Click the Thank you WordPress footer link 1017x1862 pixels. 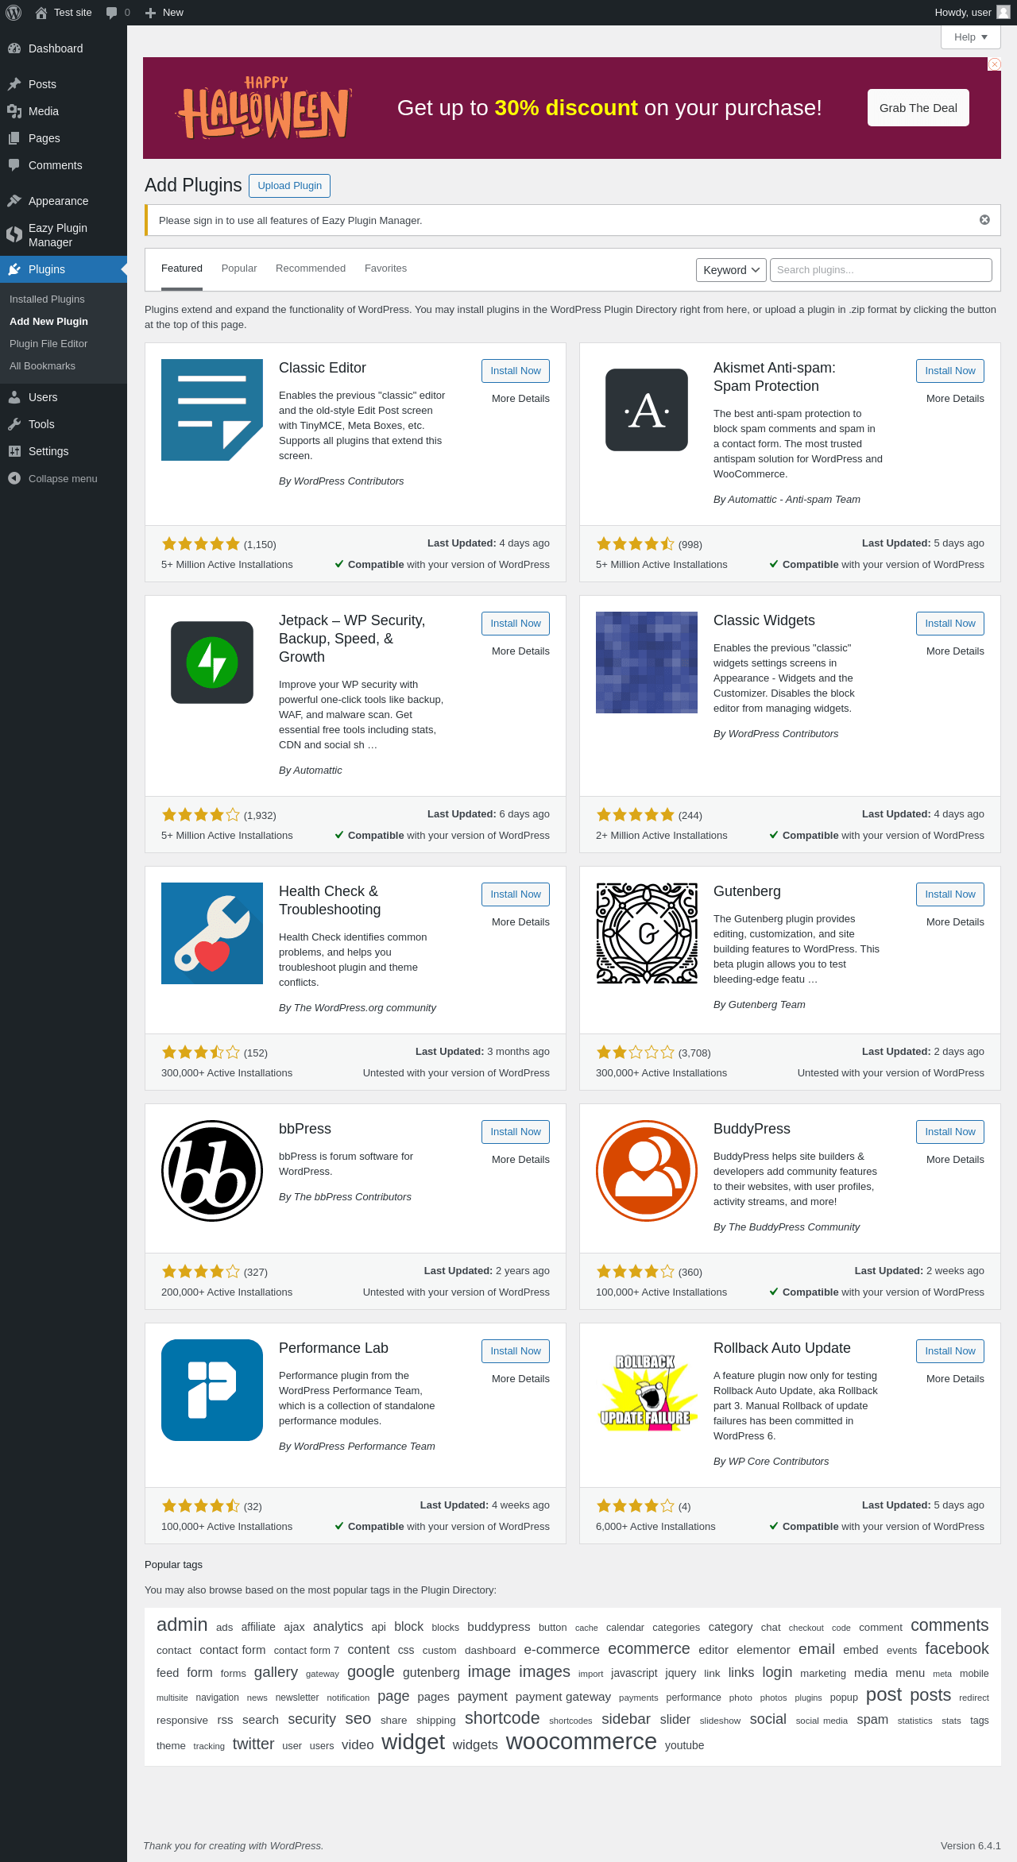[x=296, y=1846]
